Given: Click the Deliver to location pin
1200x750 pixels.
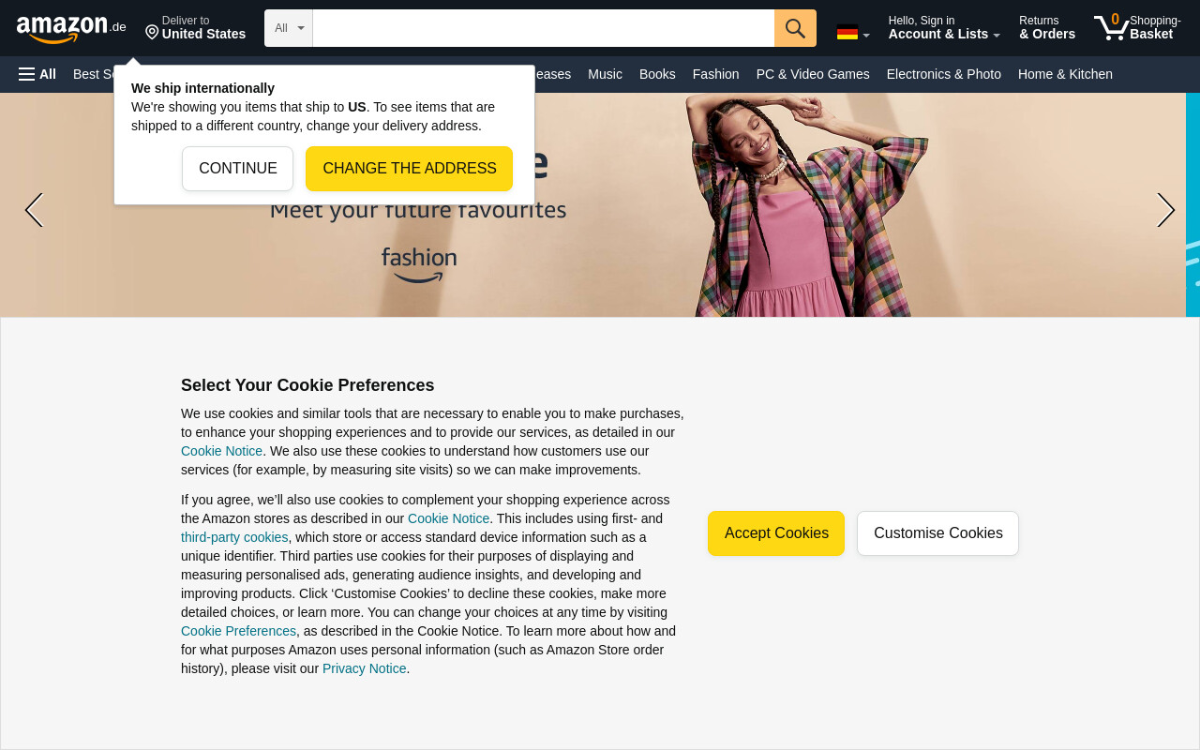Looking at the screenshot, I should tap(152, 33).
